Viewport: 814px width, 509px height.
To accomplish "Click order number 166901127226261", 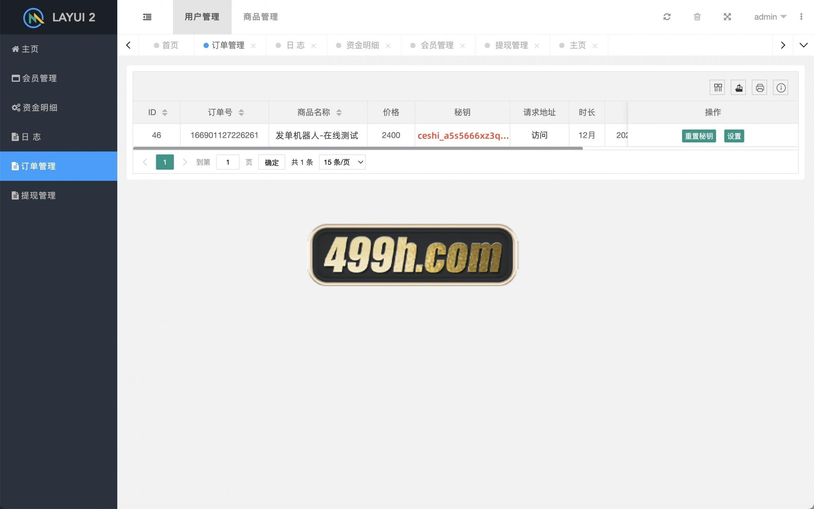I will click(x=224, y=135).
